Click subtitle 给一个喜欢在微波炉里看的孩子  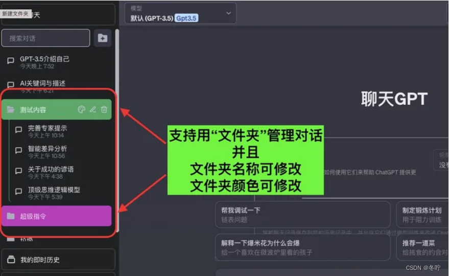coord(267,252)
